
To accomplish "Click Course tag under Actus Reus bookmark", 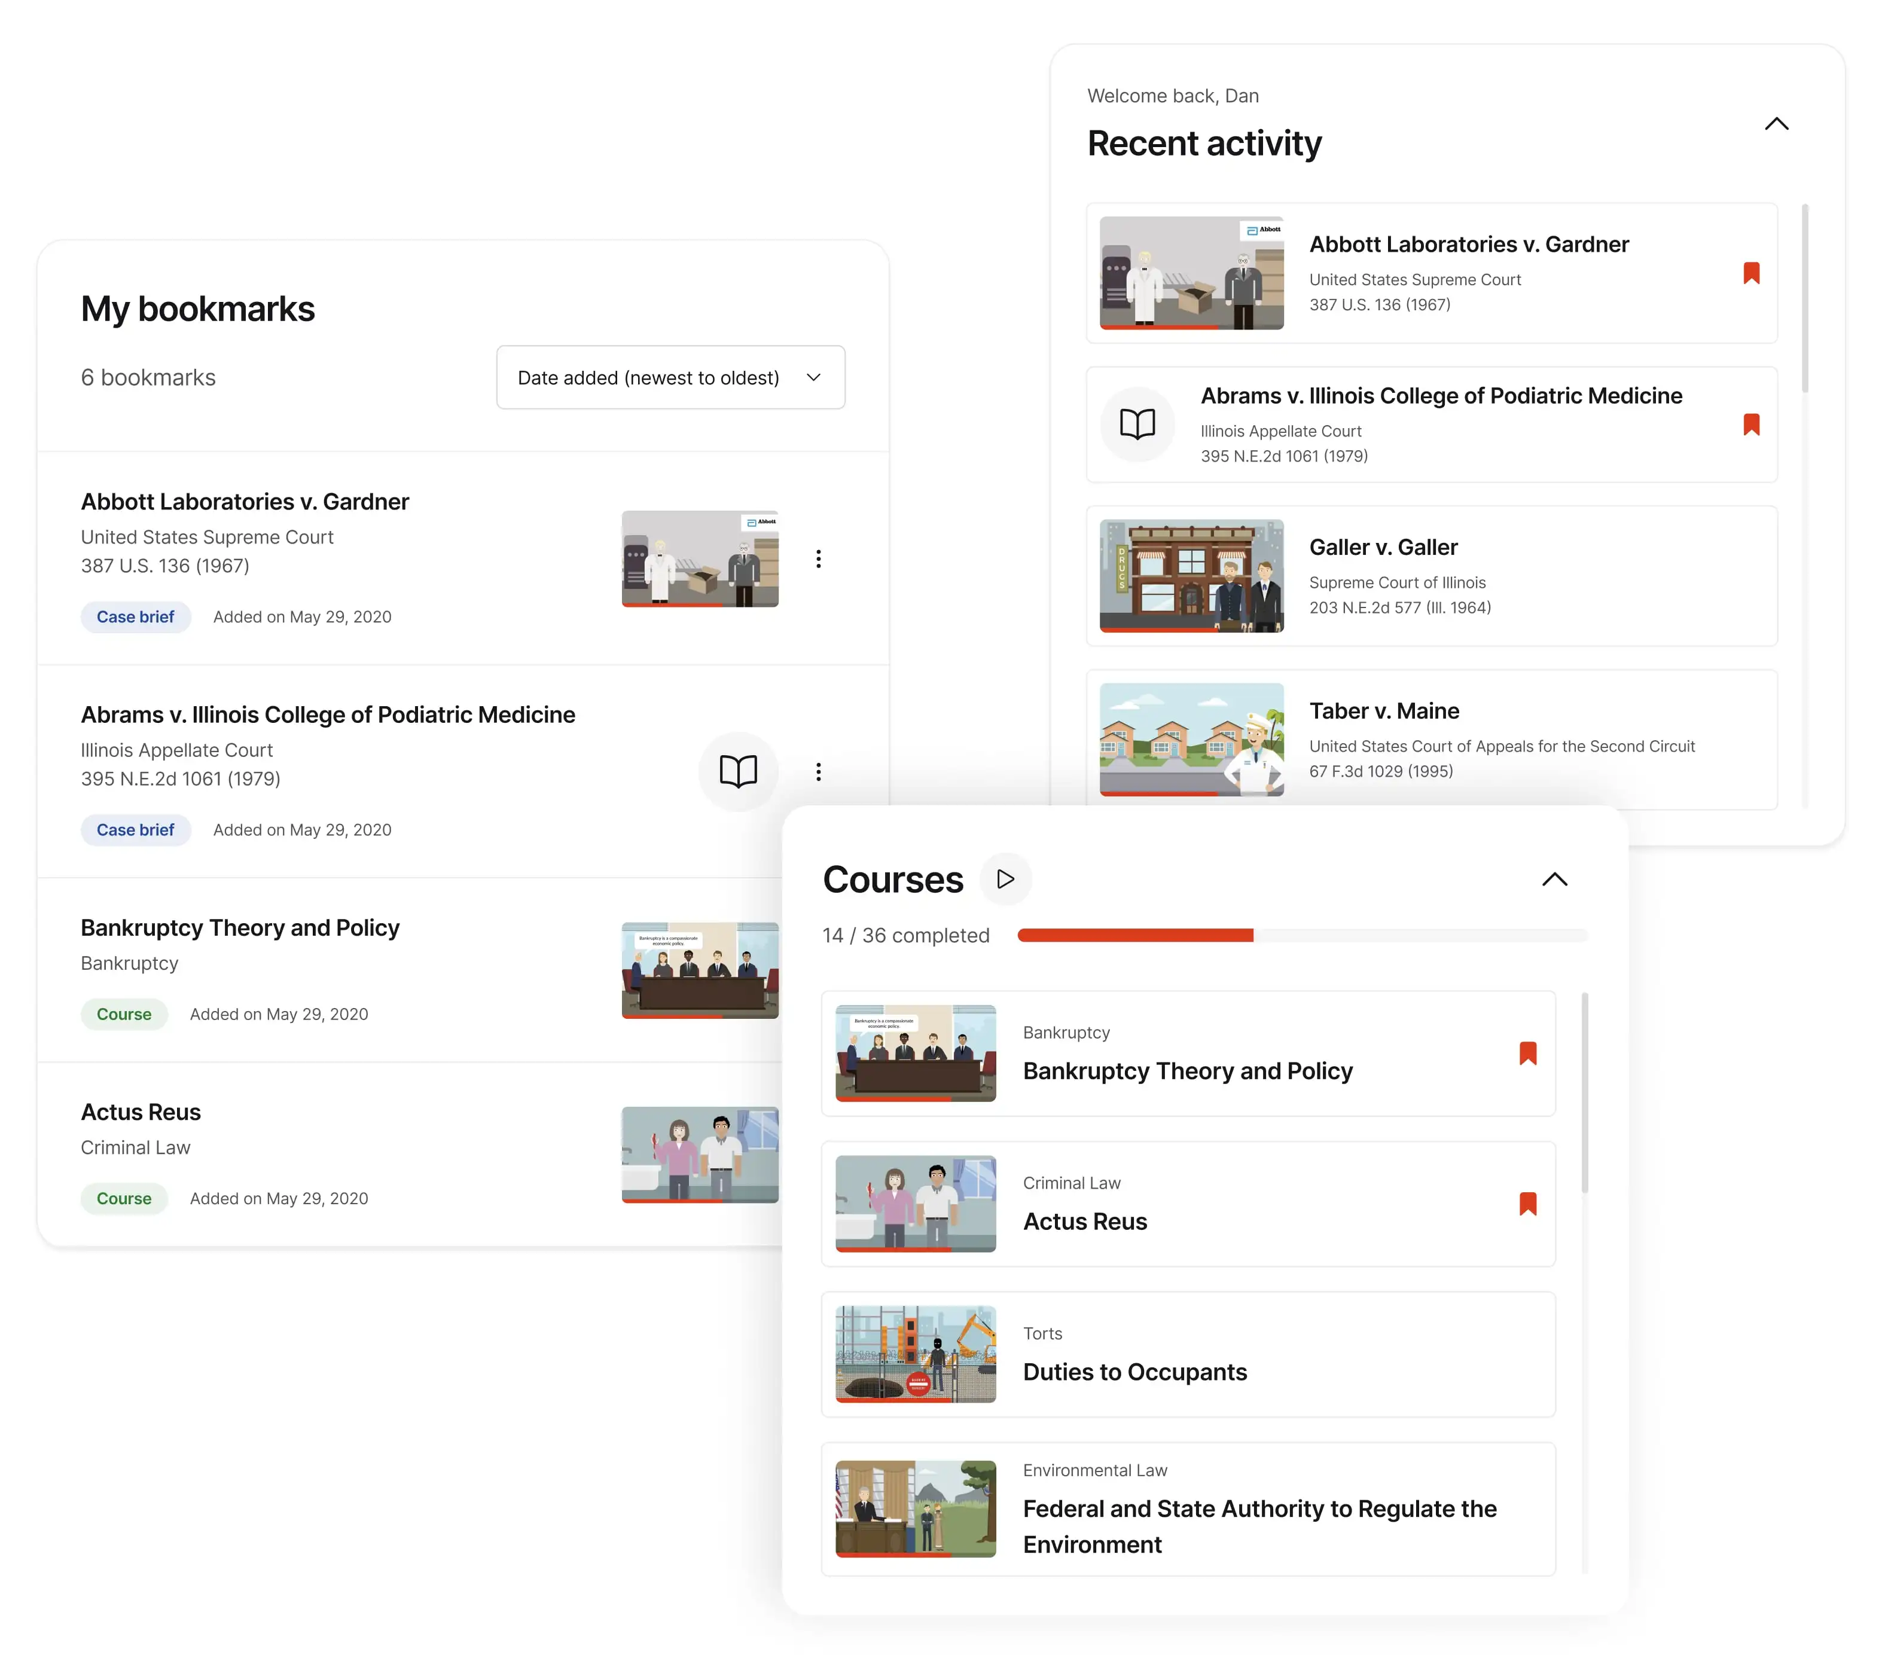I will [124, 1198].
